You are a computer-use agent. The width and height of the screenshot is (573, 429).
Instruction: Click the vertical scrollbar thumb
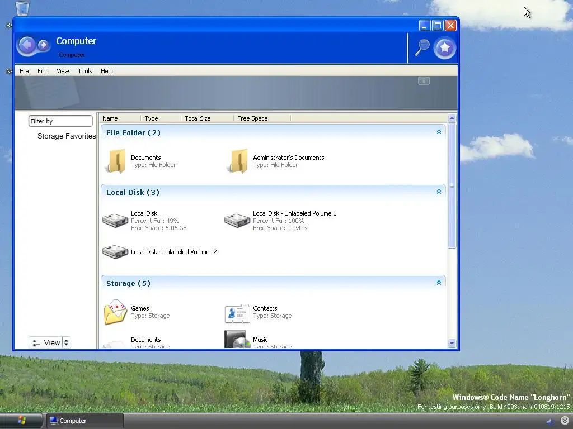pos(452,185)
